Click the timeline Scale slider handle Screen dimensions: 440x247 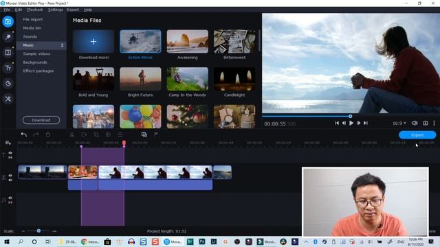tap(38, 231)
